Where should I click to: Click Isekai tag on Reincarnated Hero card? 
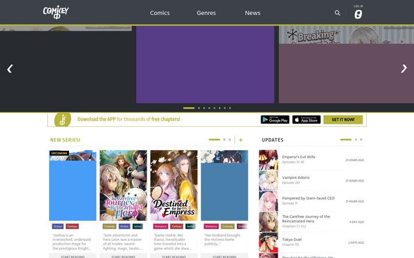(137, 226)
